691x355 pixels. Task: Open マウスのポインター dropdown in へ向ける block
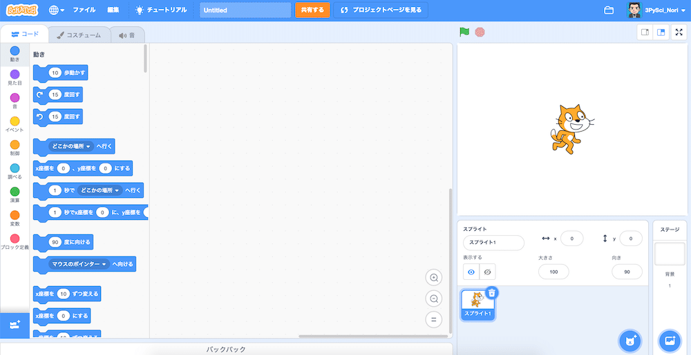[x=79, y=265]
